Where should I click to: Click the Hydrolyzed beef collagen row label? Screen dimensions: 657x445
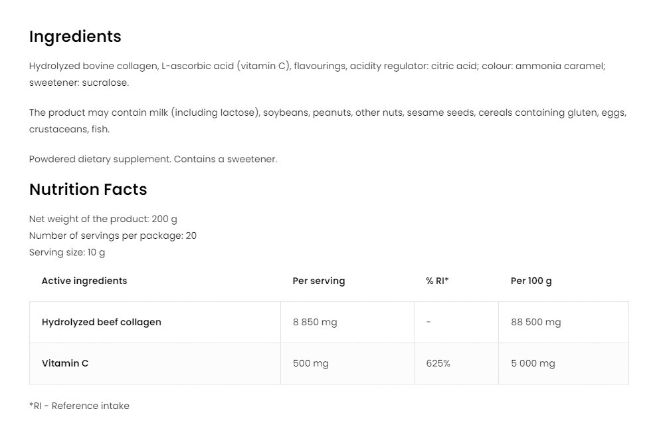101,322
